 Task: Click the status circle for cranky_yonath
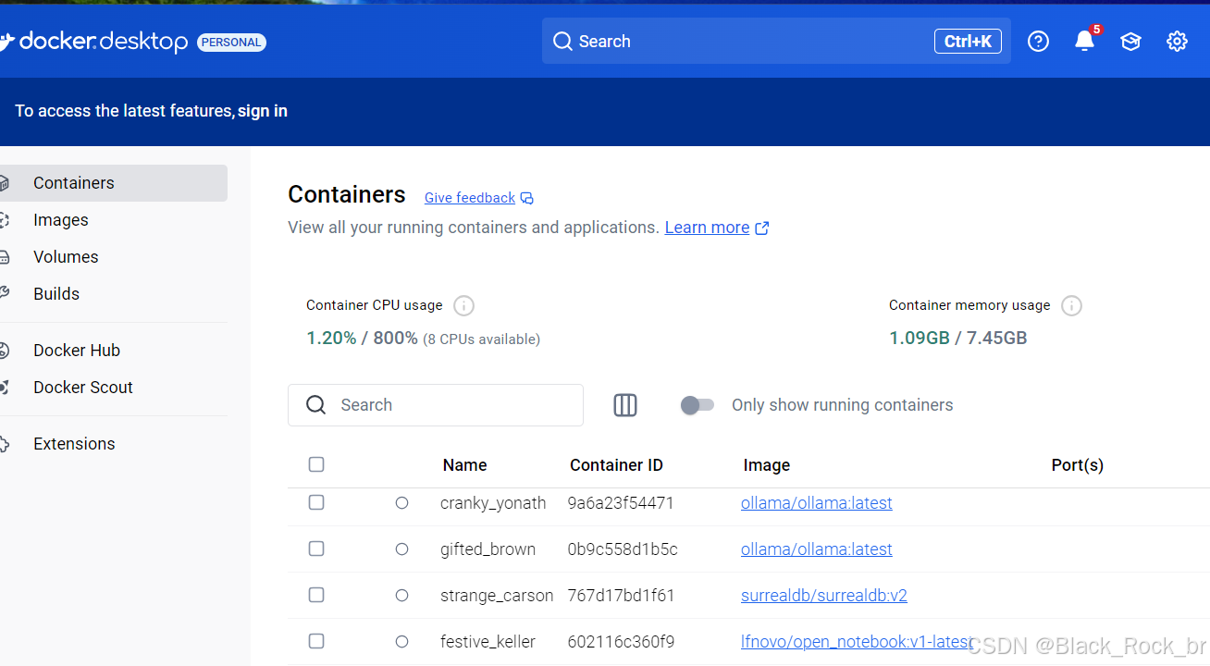(401, 503)
